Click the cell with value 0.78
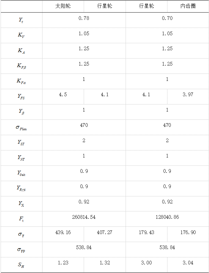This screenshot has width=209, height=273. [84, 18]
